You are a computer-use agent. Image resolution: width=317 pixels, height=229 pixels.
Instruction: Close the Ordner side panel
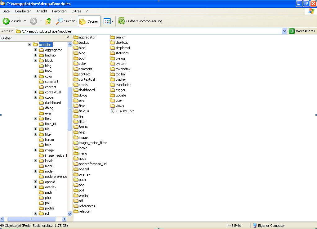68,37
